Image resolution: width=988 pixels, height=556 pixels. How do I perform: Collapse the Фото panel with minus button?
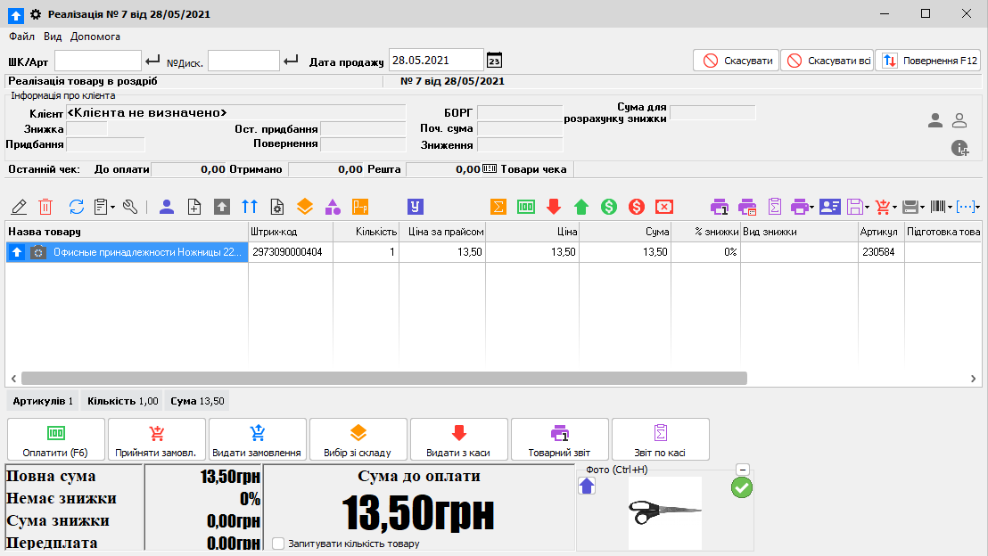[x=742, y=470]
